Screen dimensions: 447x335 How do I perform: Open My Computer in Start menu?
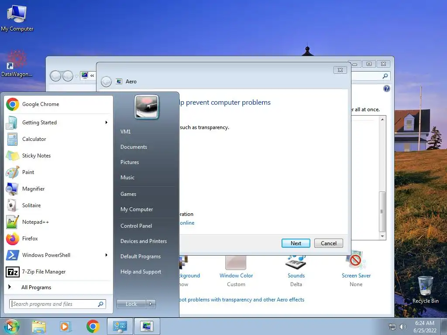137,209
